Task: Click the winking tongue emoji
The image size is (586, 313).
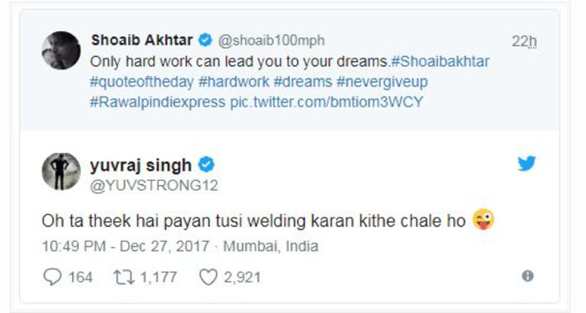Action: 483,219
